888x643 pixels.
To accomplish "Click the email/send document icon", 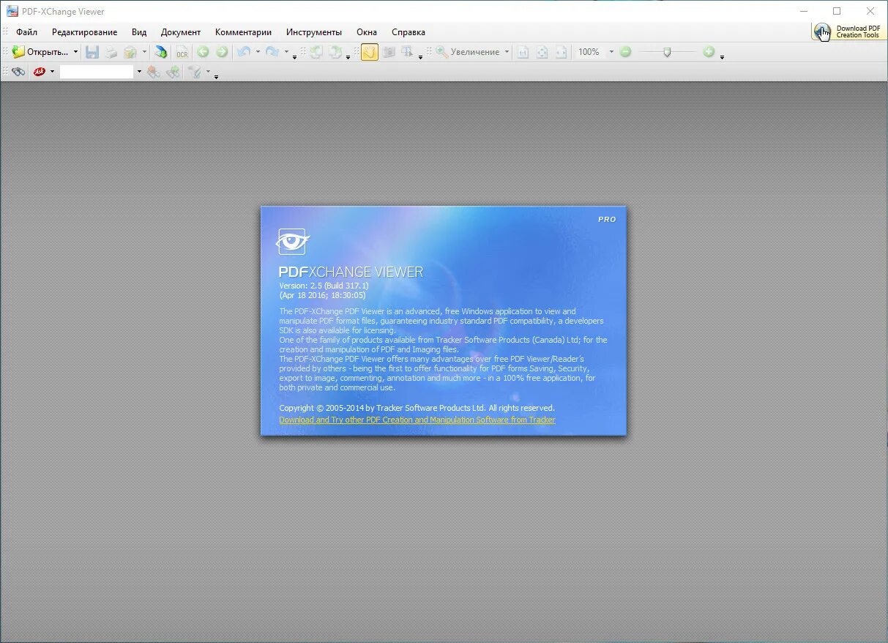I will click(x=130, y=52).
